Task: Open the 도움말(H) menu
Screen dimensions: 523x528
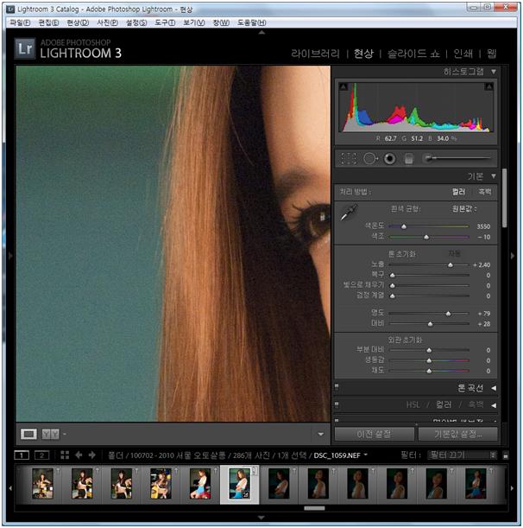Action: coord(252,22)
